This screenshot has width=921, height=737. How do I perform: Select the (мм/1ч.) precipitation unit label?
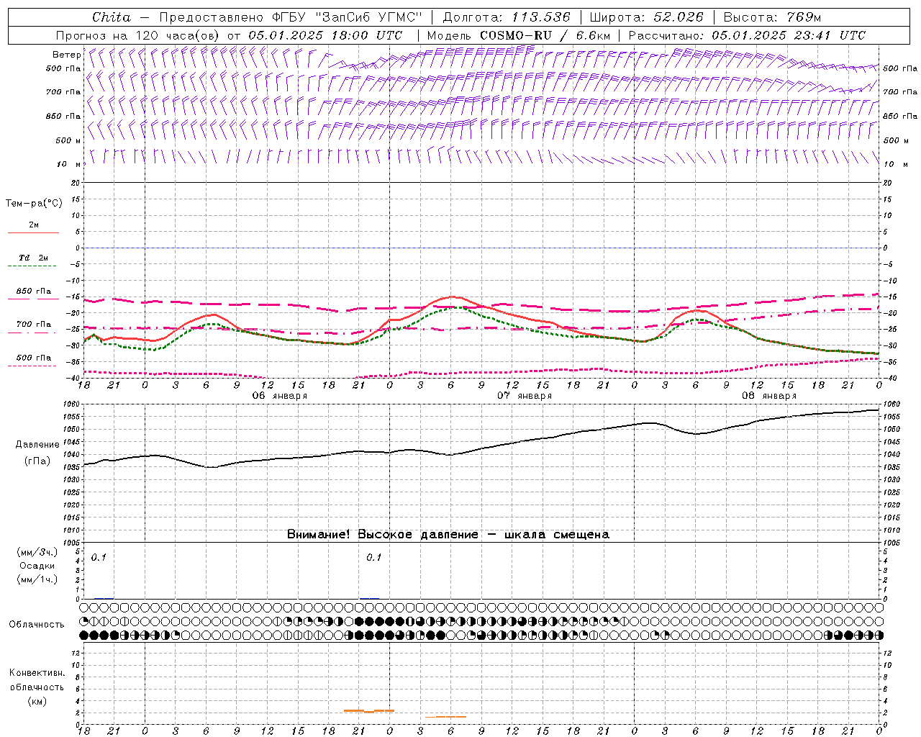(x=37, y=579)
